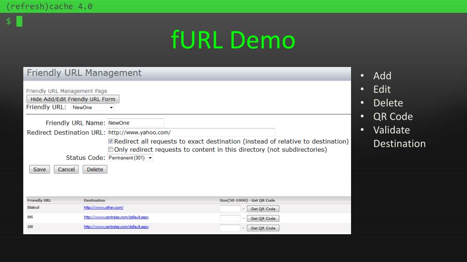Click the Friendly URL column header
Image resolution: width=467 pixels, height=262 pixels.
pyautogui.click(x=39, y=200)
